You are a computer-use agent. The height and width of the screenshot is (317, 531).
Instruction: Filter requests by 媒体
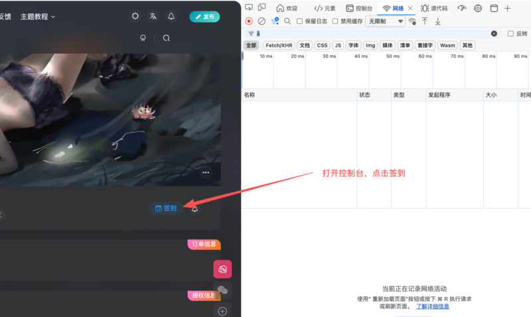(x=388, y=45)
